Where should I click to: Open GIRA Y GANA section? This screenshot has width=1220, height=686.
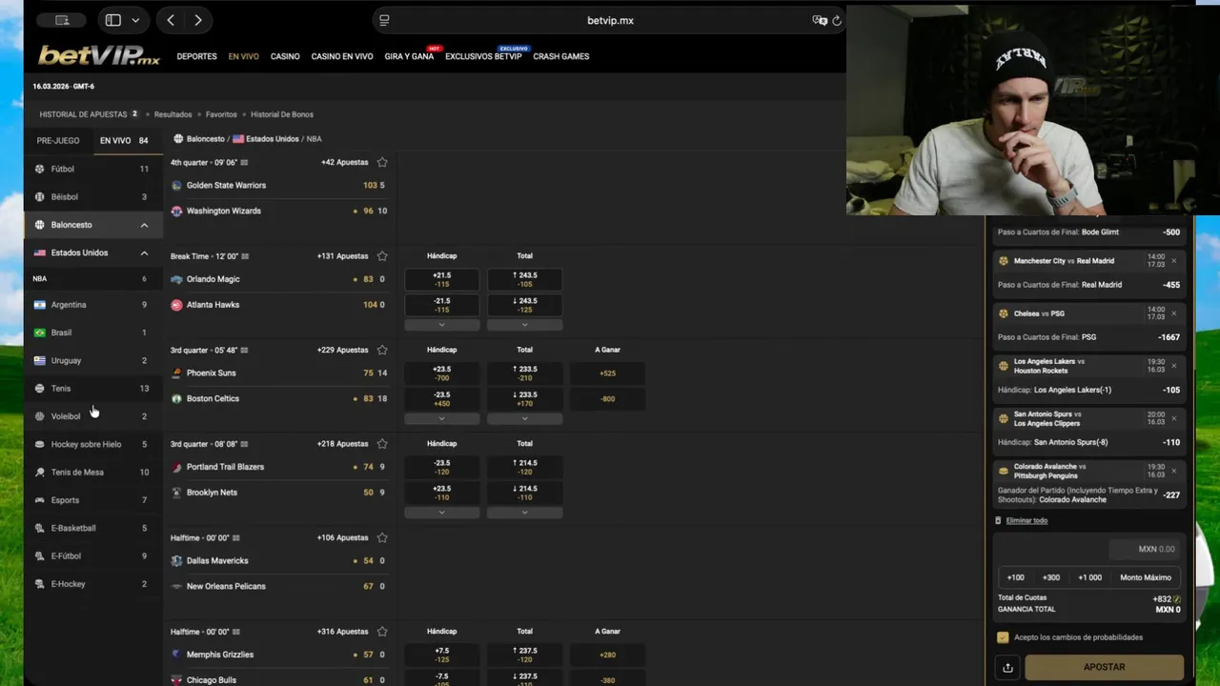point(409,56)
